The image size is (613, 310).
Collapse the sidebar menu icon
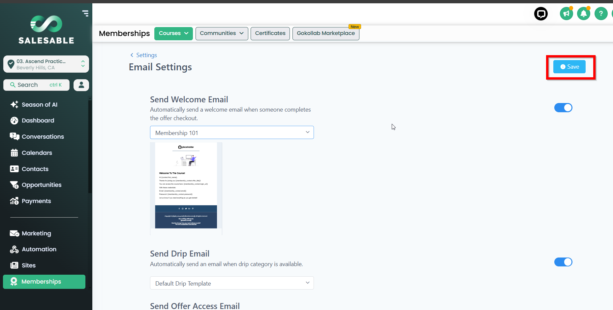pos(85,13)
